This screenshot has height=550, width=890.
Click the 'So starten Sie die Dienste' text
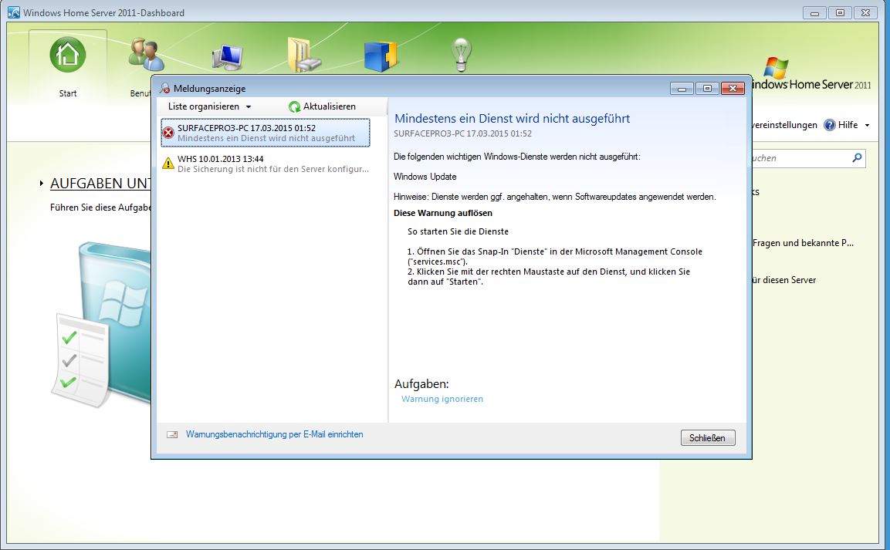458,231
